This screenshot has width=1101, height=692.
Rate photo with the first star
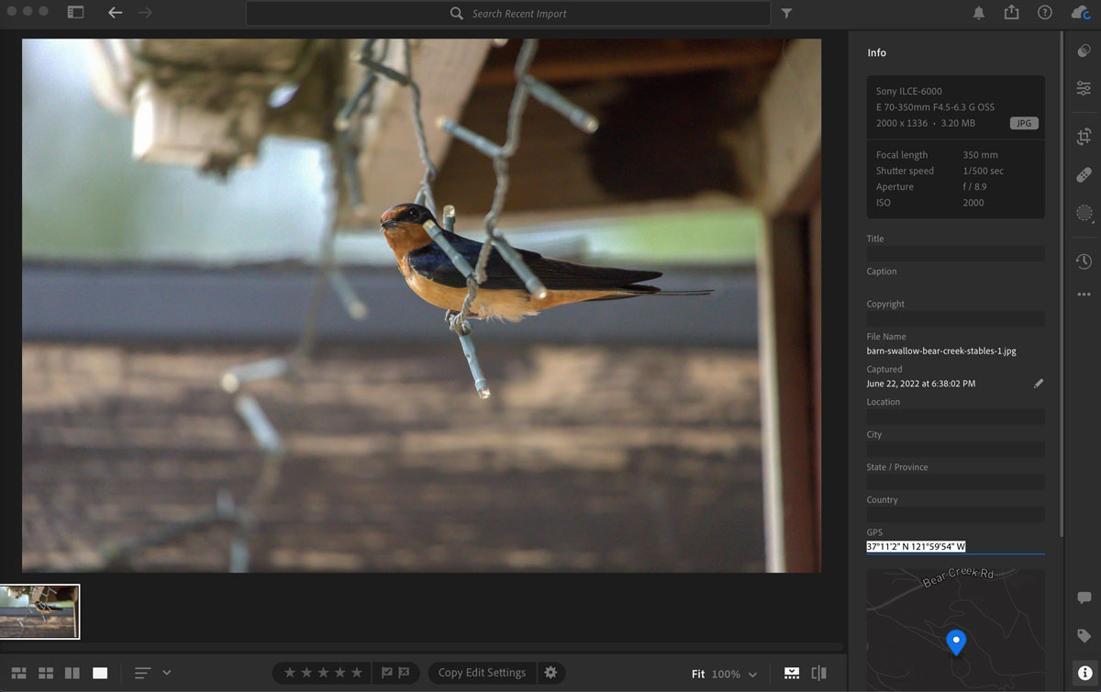(x=290, y=673)
